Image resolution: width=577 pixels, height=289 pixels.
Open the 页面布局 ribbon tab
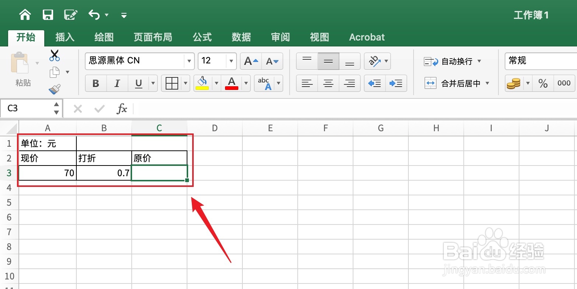point(153,37)
